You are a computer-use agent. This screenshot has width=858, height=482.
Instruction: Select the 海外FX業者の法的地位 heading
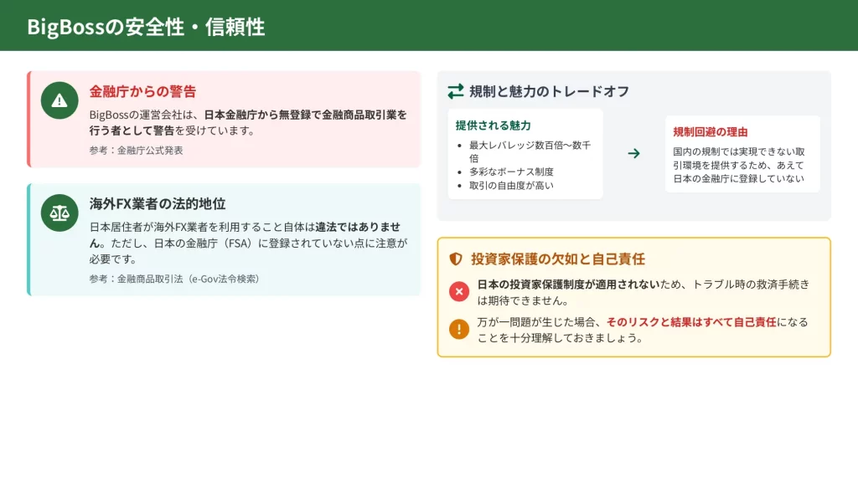[x=158, y=203]
